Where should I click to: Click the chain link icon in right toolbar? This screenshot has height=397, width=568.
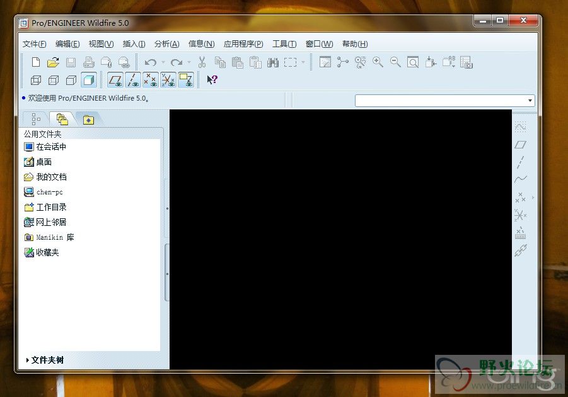click(521, 250)
